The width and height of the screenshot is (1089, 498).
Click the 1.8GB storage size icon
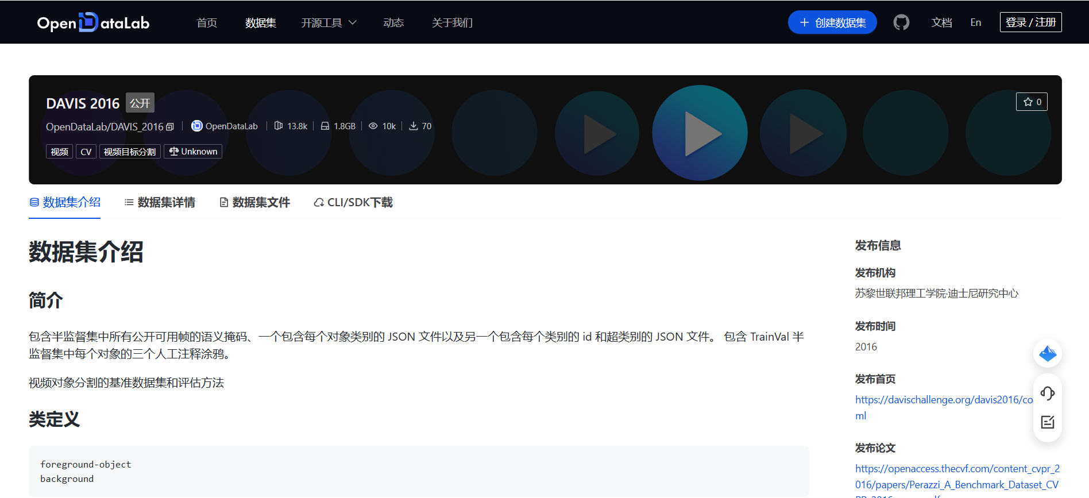[325, 126]
